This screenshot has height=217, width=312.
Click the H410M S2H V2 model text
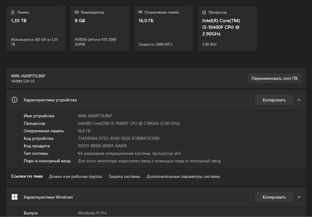tap(23, 81)
